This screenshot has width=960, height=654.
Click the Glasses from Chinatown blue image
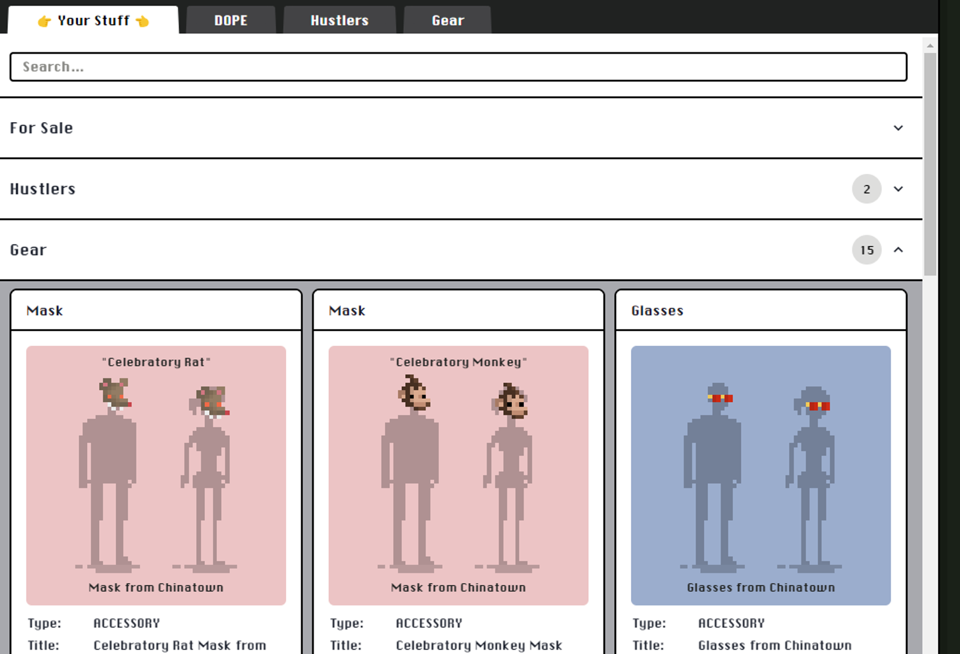760,475
